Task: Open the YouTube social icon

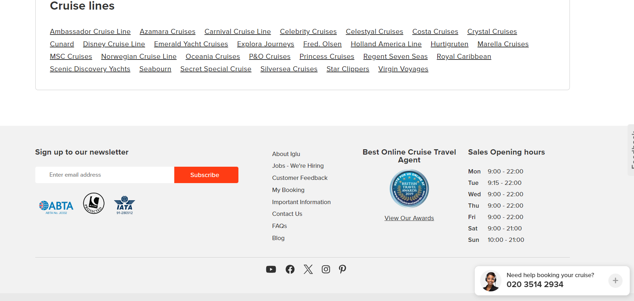Action: [x=271, y=269]
